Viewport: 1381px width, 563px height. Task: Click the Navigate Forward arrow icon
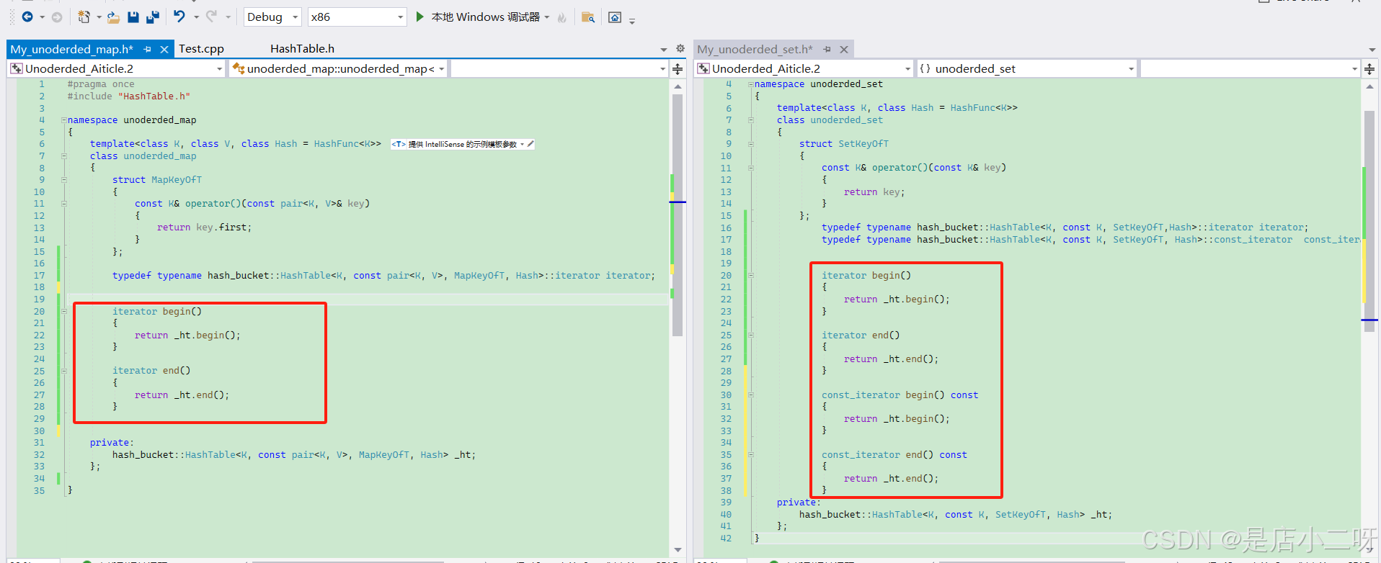(x=57, y=17)
